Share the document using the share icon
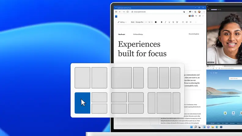The image size is (242, 136). (x=200, y=16)
